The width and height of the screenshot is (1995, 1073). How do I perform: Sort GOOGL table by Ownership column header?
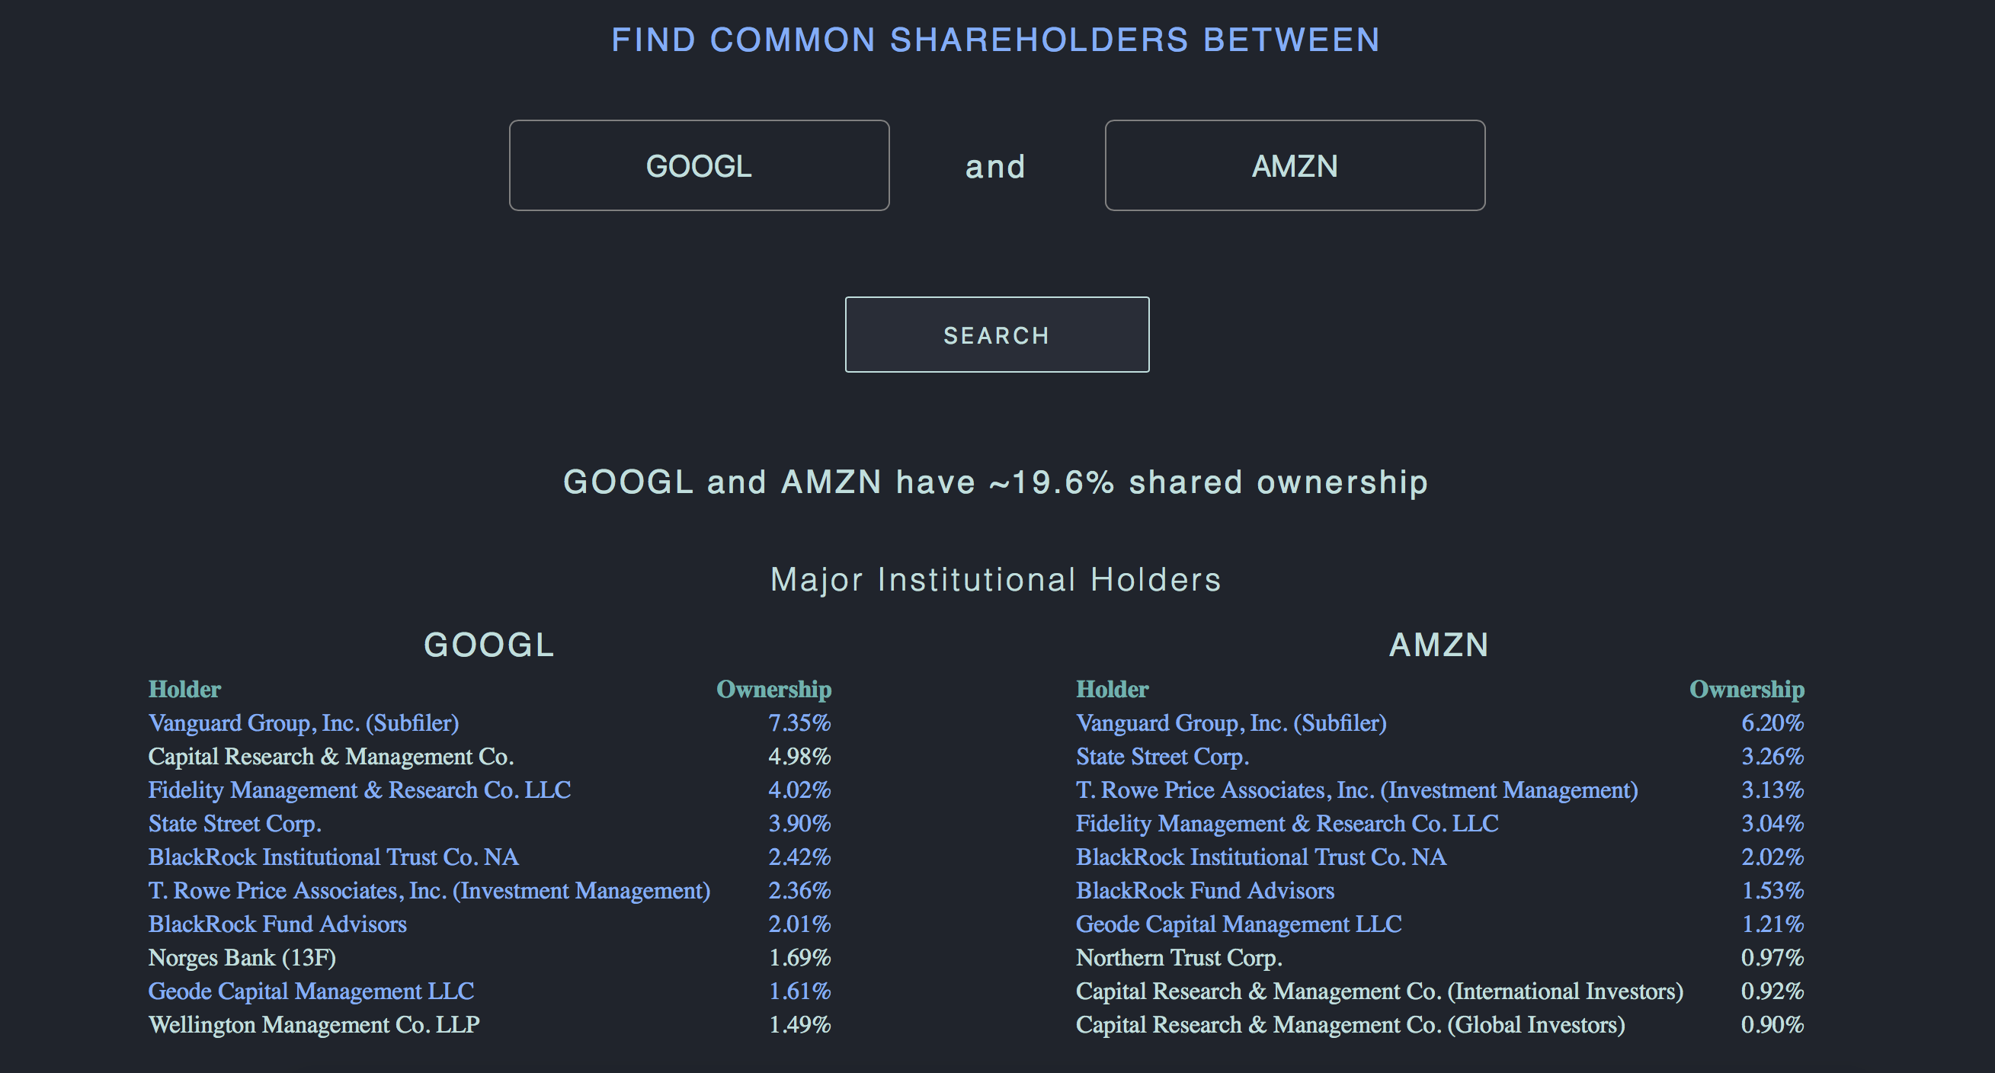pyautogui.click(x=774, y=689)
